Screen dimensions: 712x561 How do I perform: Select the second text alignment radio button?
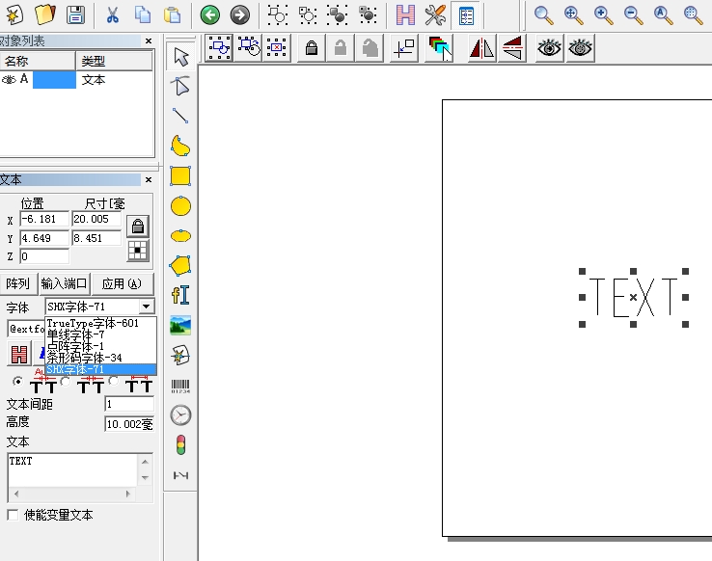click(x=66, y=382)
